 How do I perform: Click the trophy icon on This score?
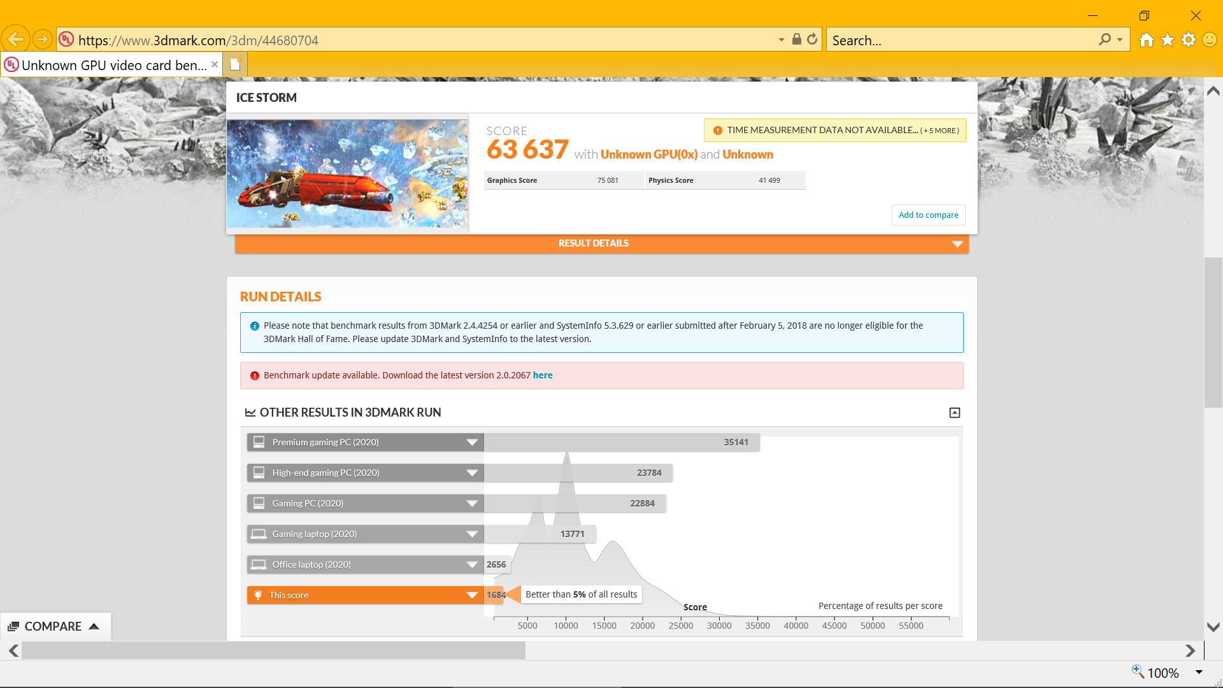(x=258, y=595)
